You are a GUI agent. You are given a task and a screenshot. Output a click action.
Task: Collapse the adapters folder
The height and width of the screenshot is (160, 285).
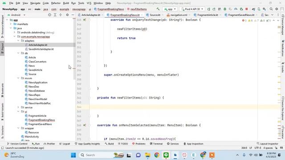pos(18,41)
